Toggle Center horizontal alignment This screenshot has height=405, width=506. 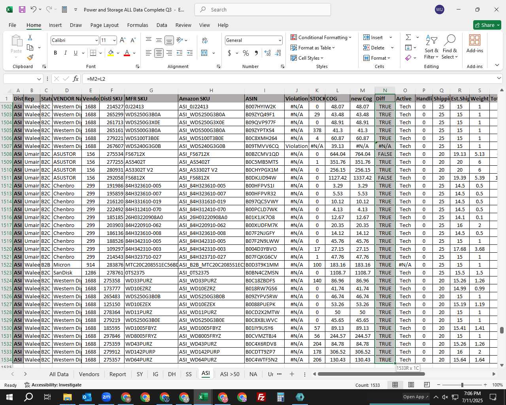(x=159, y=53)
